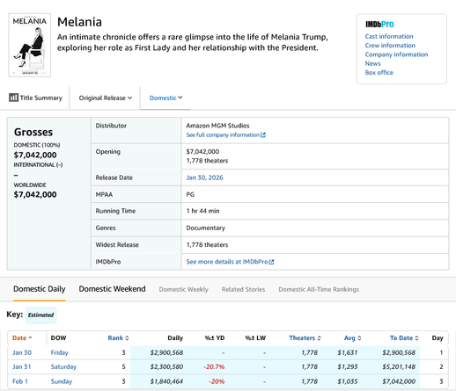Click the -20.7% change for Saturday

tap(214, 366)
